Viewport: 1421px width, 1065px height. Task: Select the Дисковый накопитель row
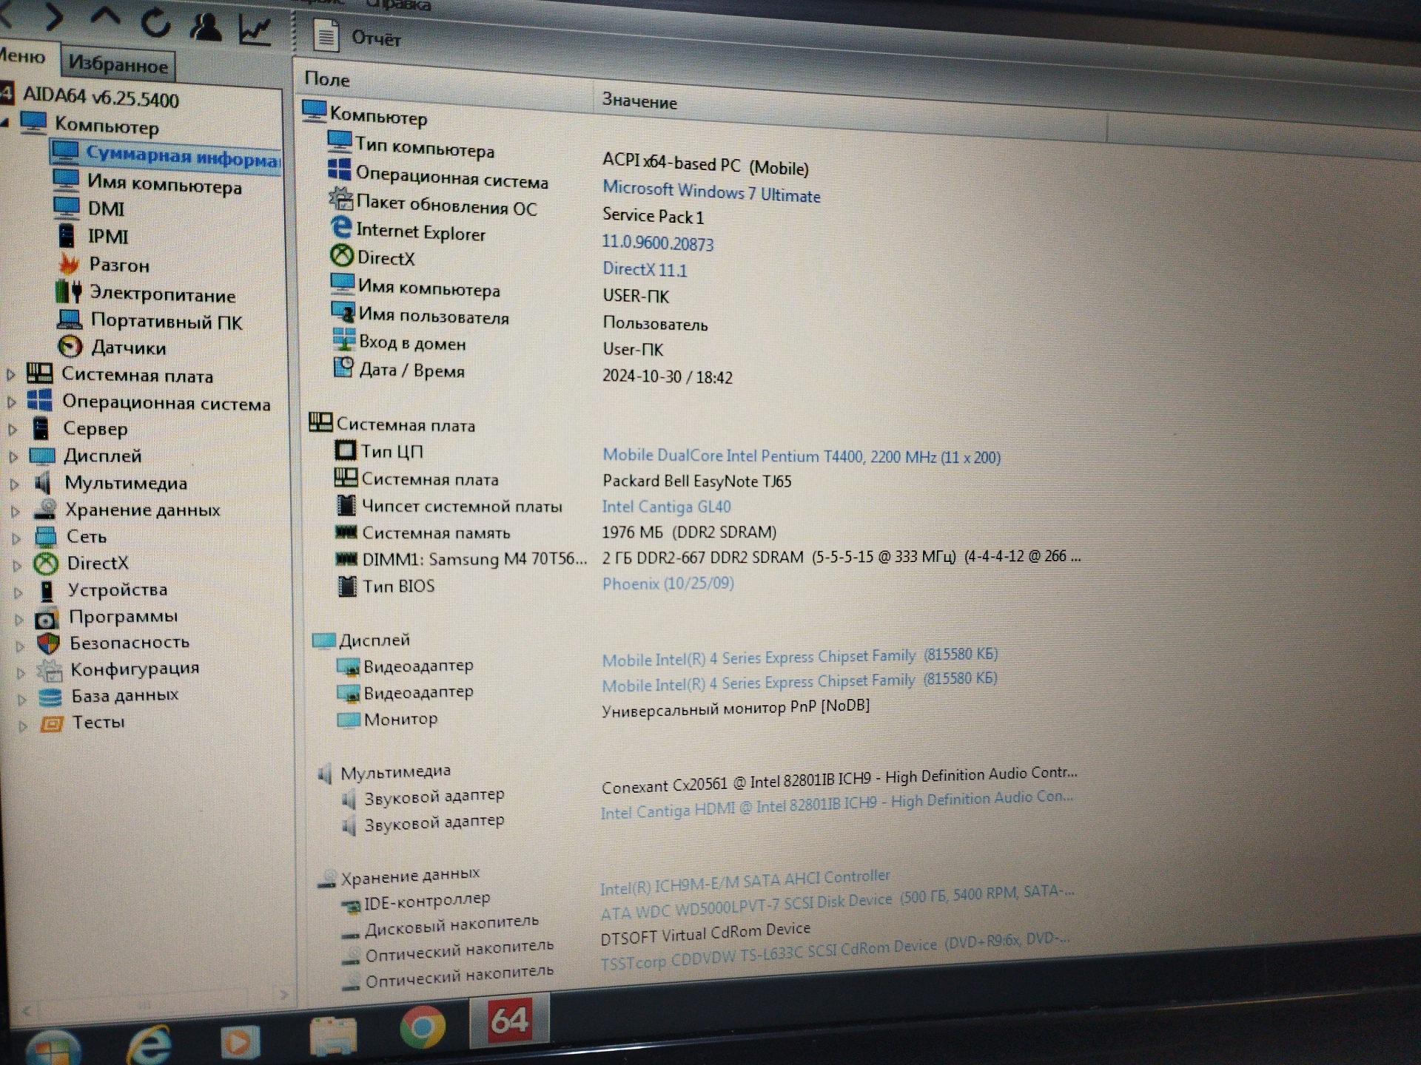click(707, 912)
